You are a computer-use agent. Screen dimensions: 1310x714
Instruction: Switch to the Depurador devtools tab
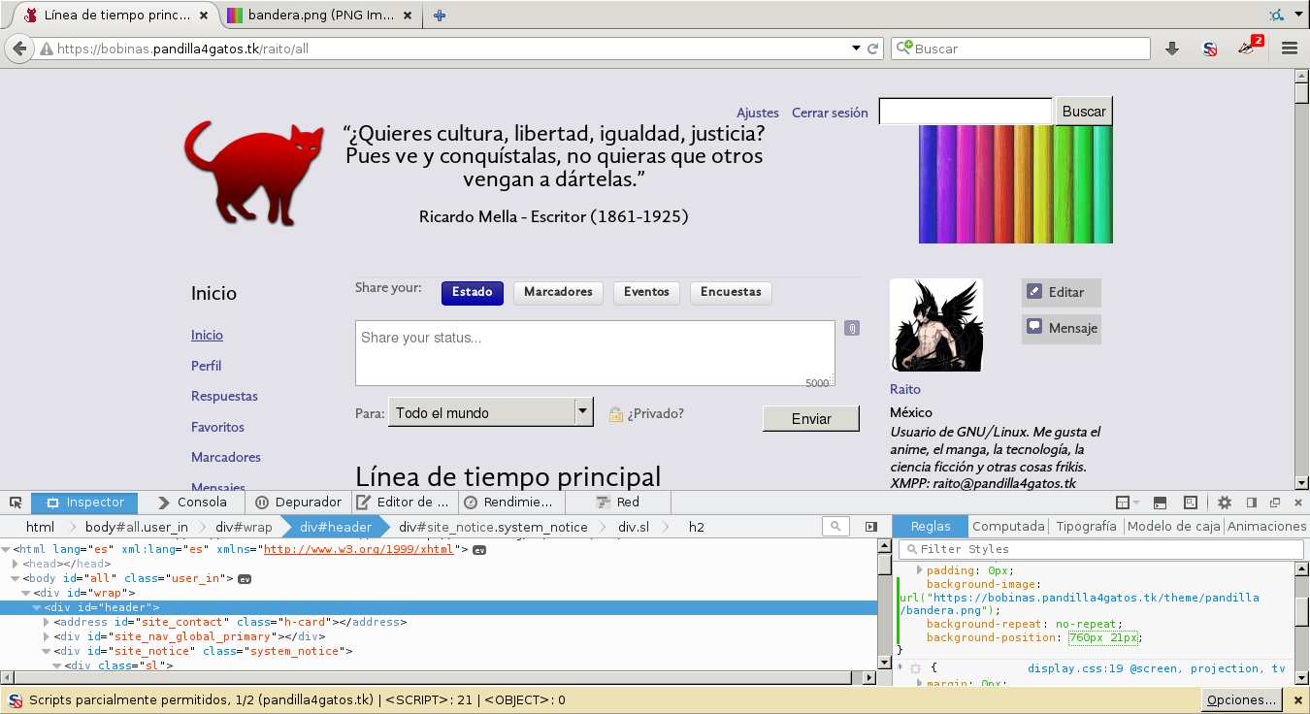298,503
